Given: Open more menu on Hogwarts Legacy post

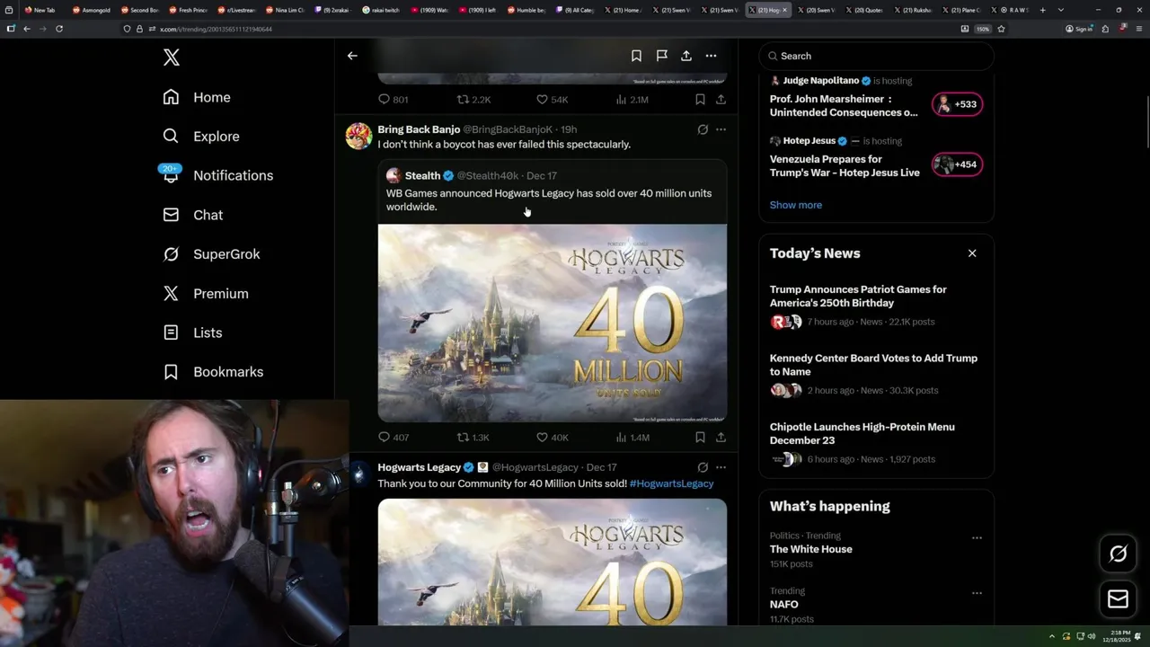Looking at the screenshot, I should coord(721,467).
